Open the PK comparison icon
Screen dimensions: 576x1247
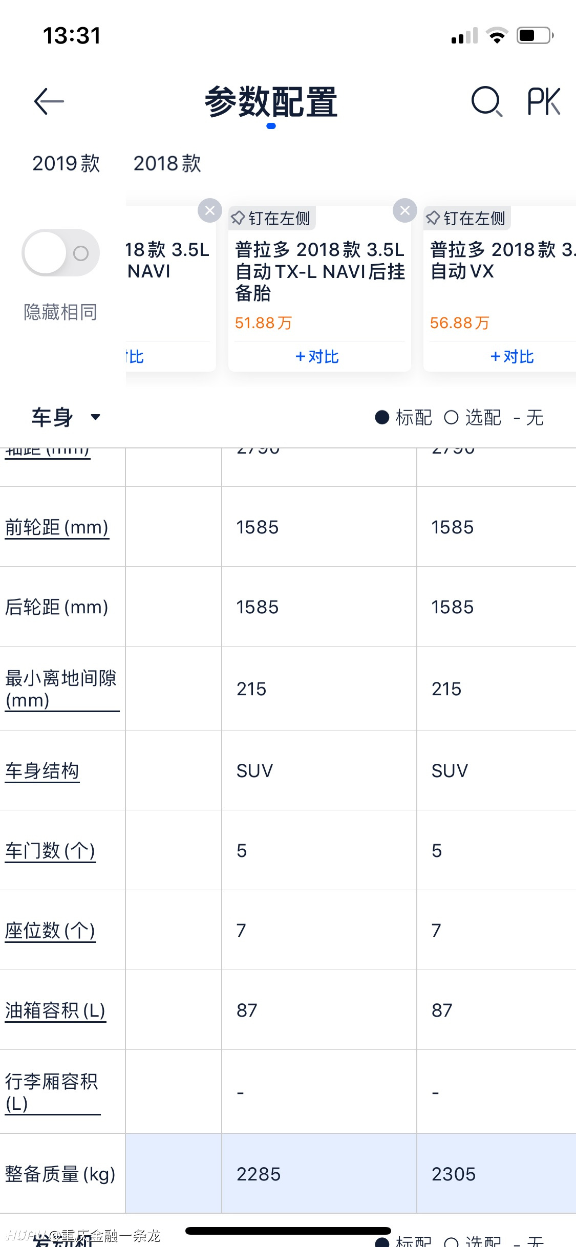coord(544,101)
